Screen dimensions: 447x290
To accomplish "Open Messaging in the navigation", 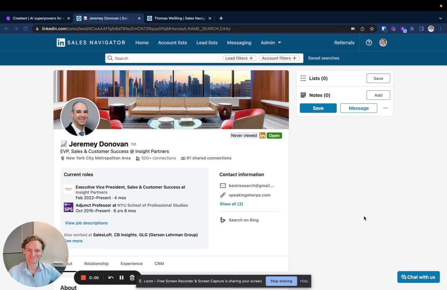I will [239, 42].
